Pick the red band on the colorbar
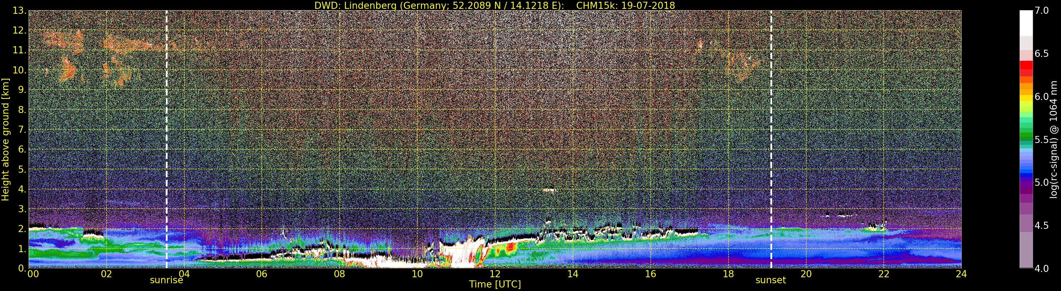This screenshot has width=1061, height=291. point(1026,65)
